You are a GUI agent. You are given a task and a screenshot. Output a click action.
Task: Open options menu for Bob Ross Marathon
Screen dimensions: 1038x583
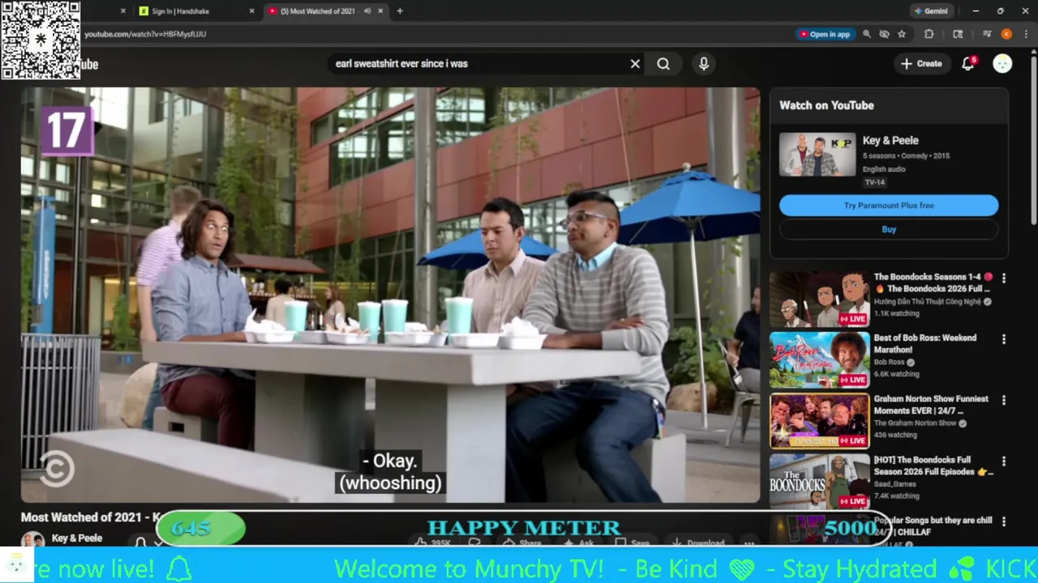tap(1004, 339)
